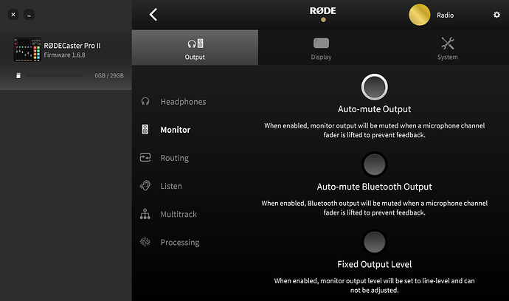
Task: Switch to the Display tab
Action: coord(321,47)
